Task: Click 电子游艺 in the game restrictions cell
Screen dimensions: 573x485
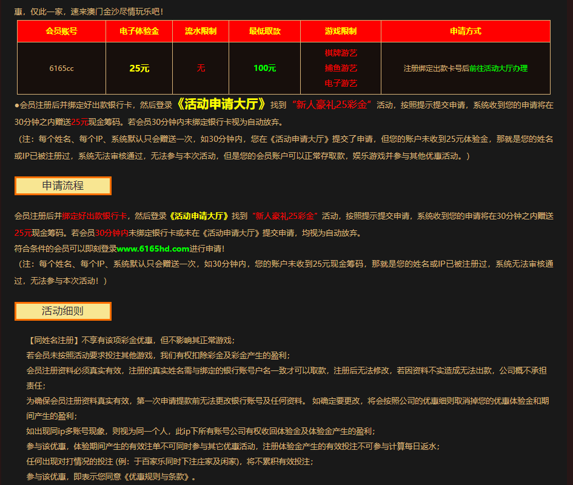Action: tap(341, 83)
